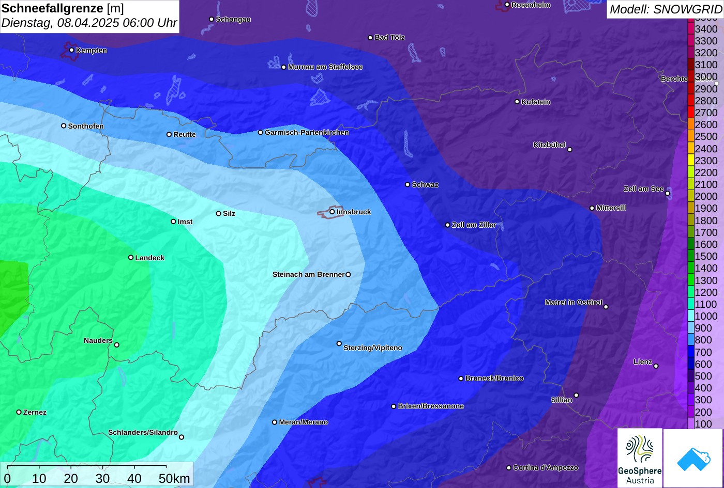The image size is (724, 488).
Task: Click the scale bar 20 tick label
Action: pyautogui.click(x=71, y=479)
